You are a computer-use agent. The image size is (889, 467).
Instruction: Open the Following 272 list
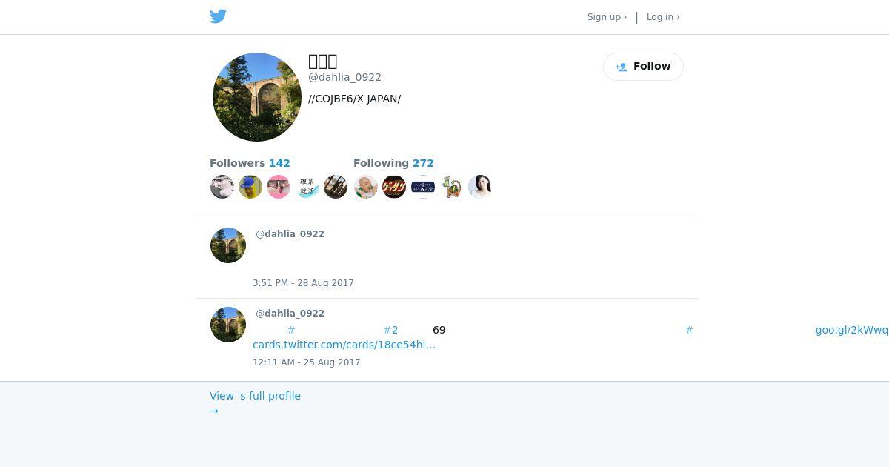point(393,163)
